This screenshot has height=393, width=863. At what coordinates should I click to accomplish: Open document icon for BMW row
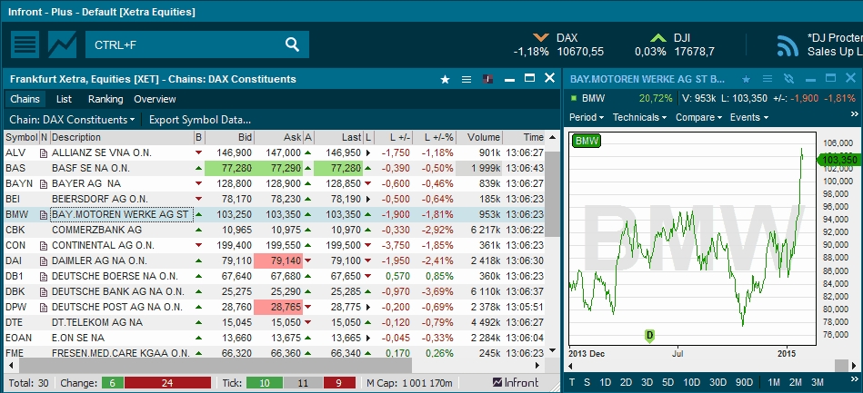click(44, 214)
